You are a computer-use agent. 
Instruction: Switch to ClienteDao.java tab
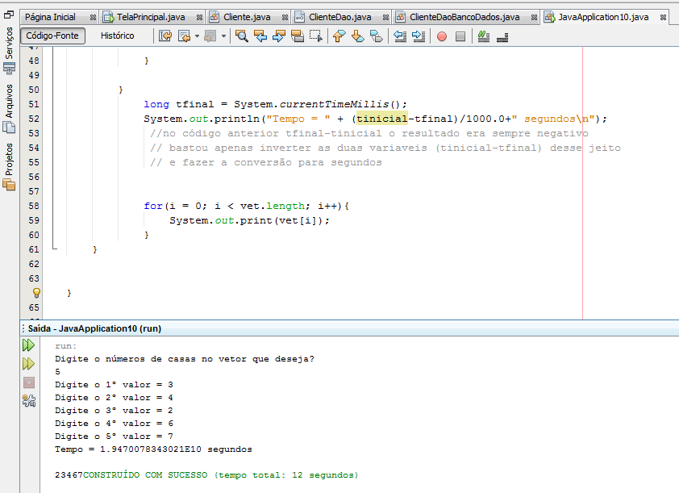click(340, 17)
